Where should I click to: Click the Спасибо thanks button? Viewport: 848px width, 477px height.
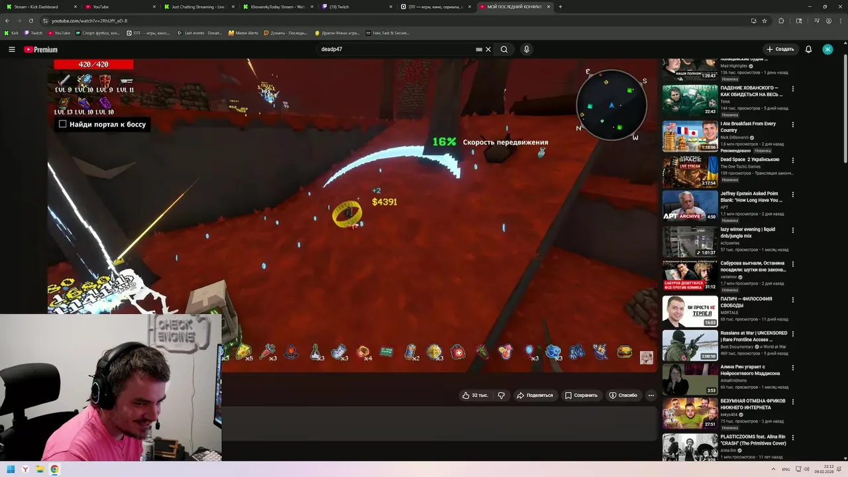(623, 396)
